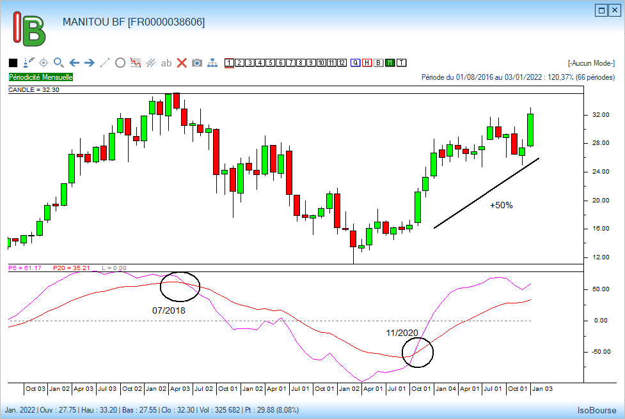625x419 pixels.
Task: Click the IsoBourse IB logo
Action: click(x=29, y=29)
